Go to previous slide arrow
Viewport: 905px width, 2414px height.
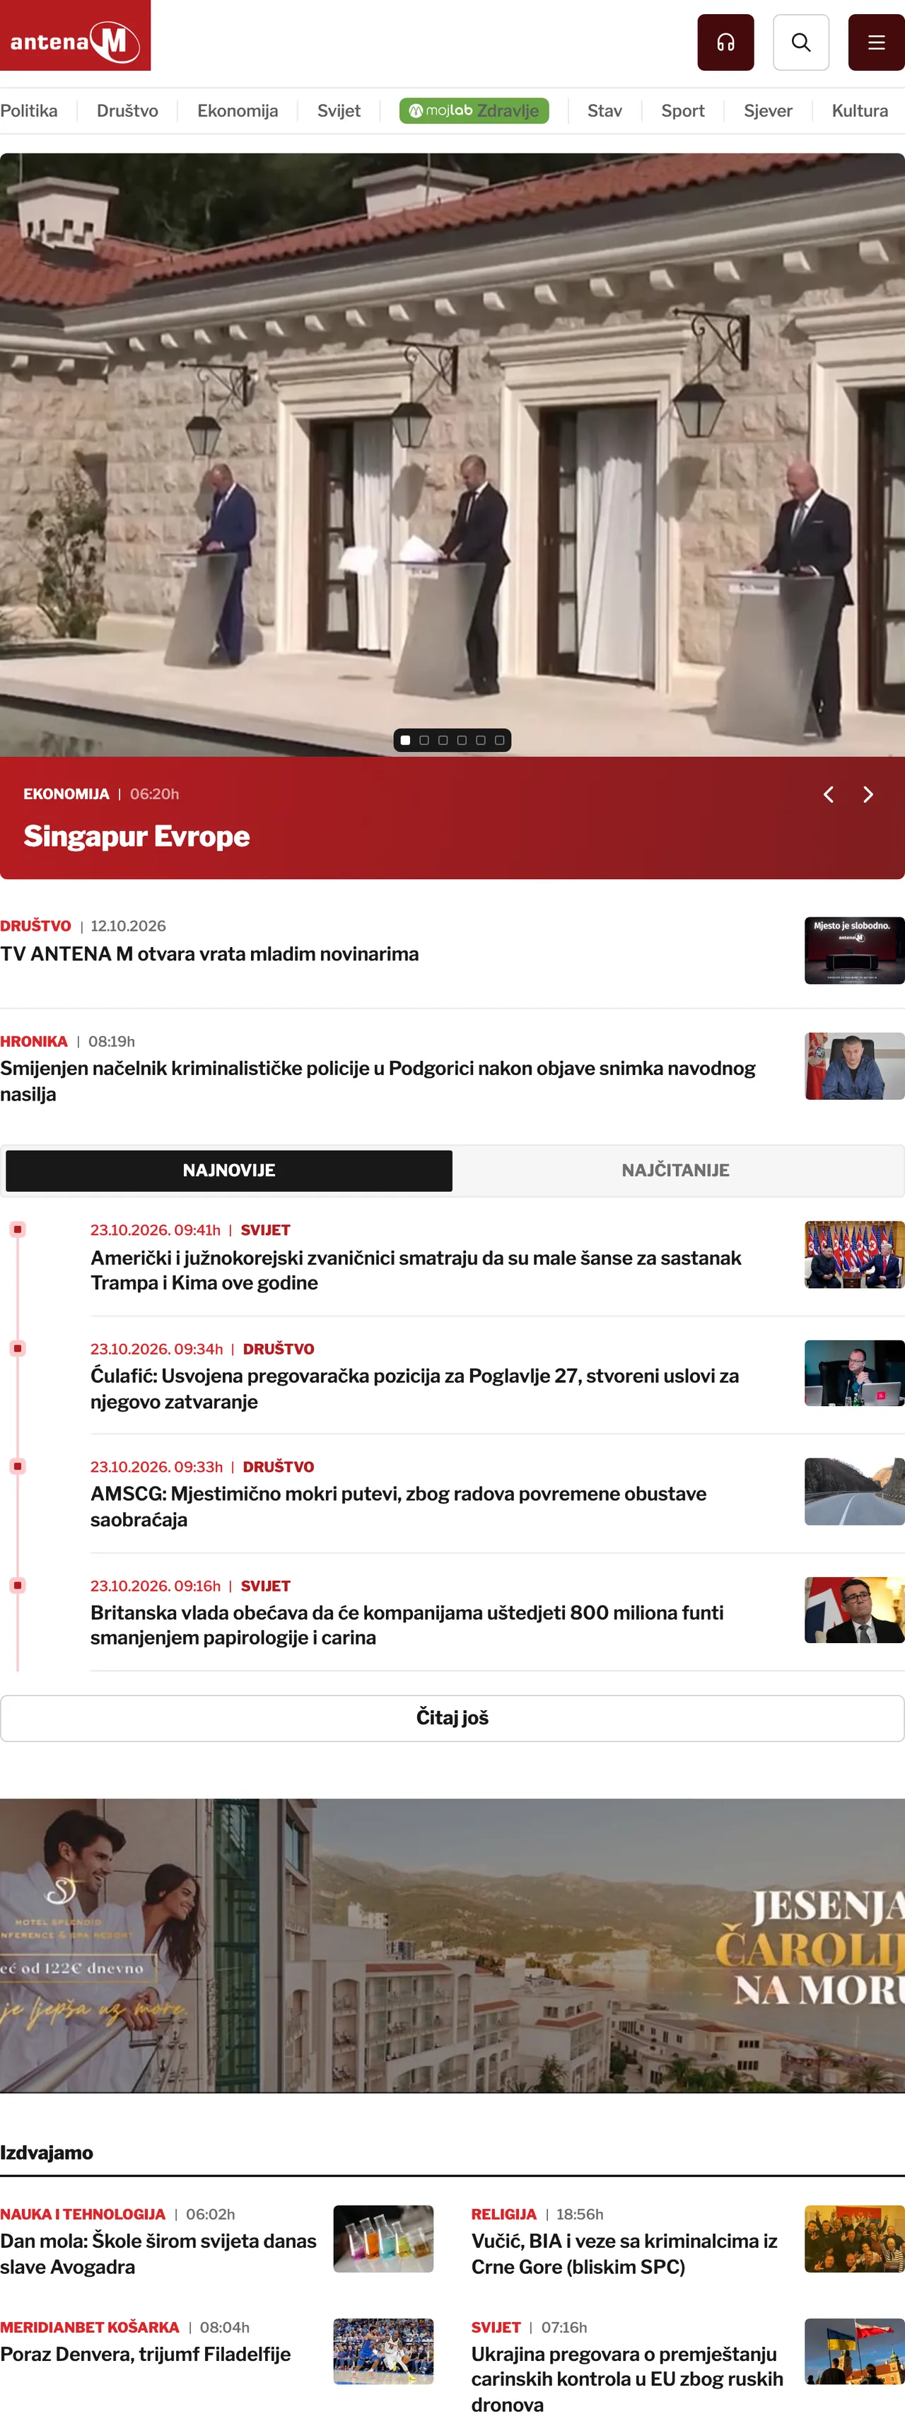pyautogui.click(x=828, y=795)
